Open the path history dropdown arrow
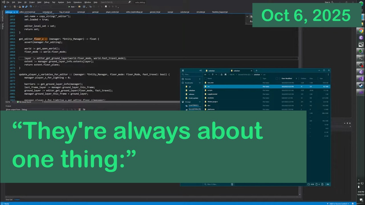This screenshot has width=365, height=205. coord(216,75)
